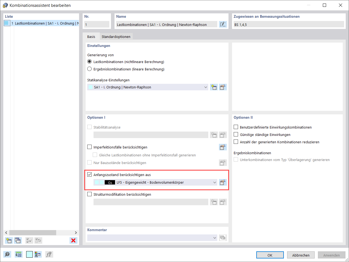Click the color/label assignment icon in bottom toolbar

[38, 254]
